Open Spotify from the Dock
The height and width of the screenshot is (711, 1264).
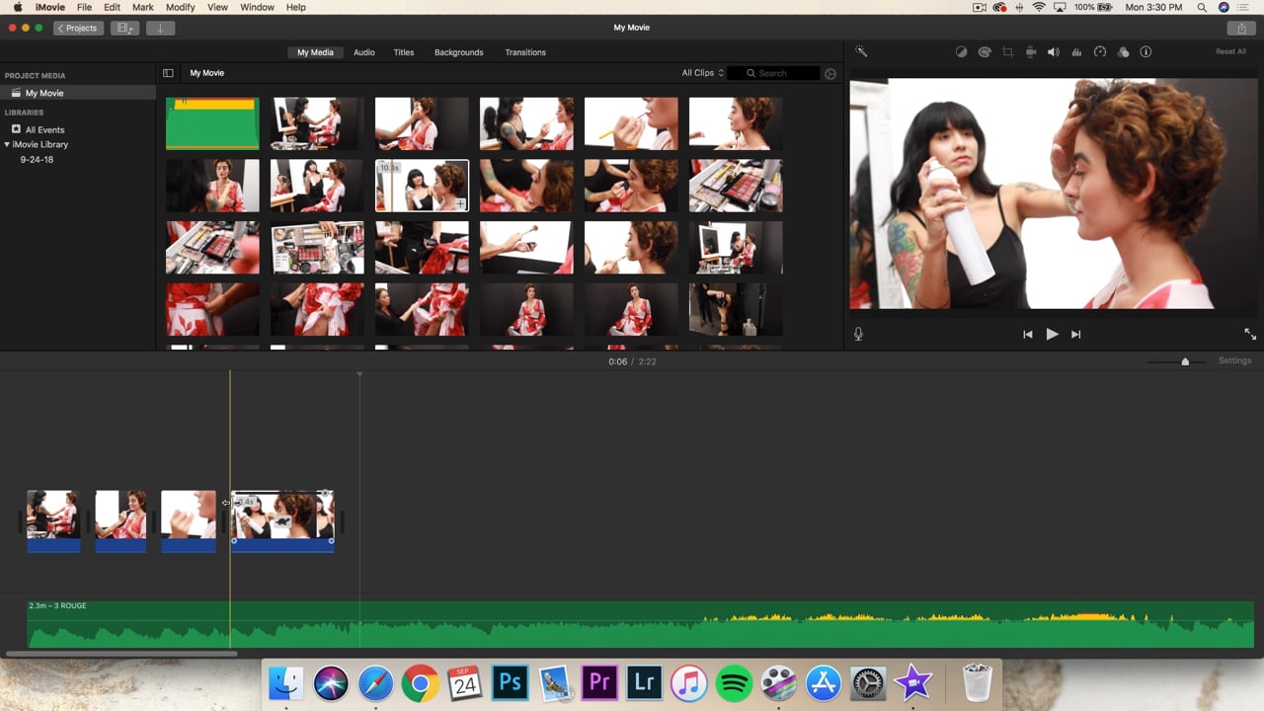(x=734, y=682)
